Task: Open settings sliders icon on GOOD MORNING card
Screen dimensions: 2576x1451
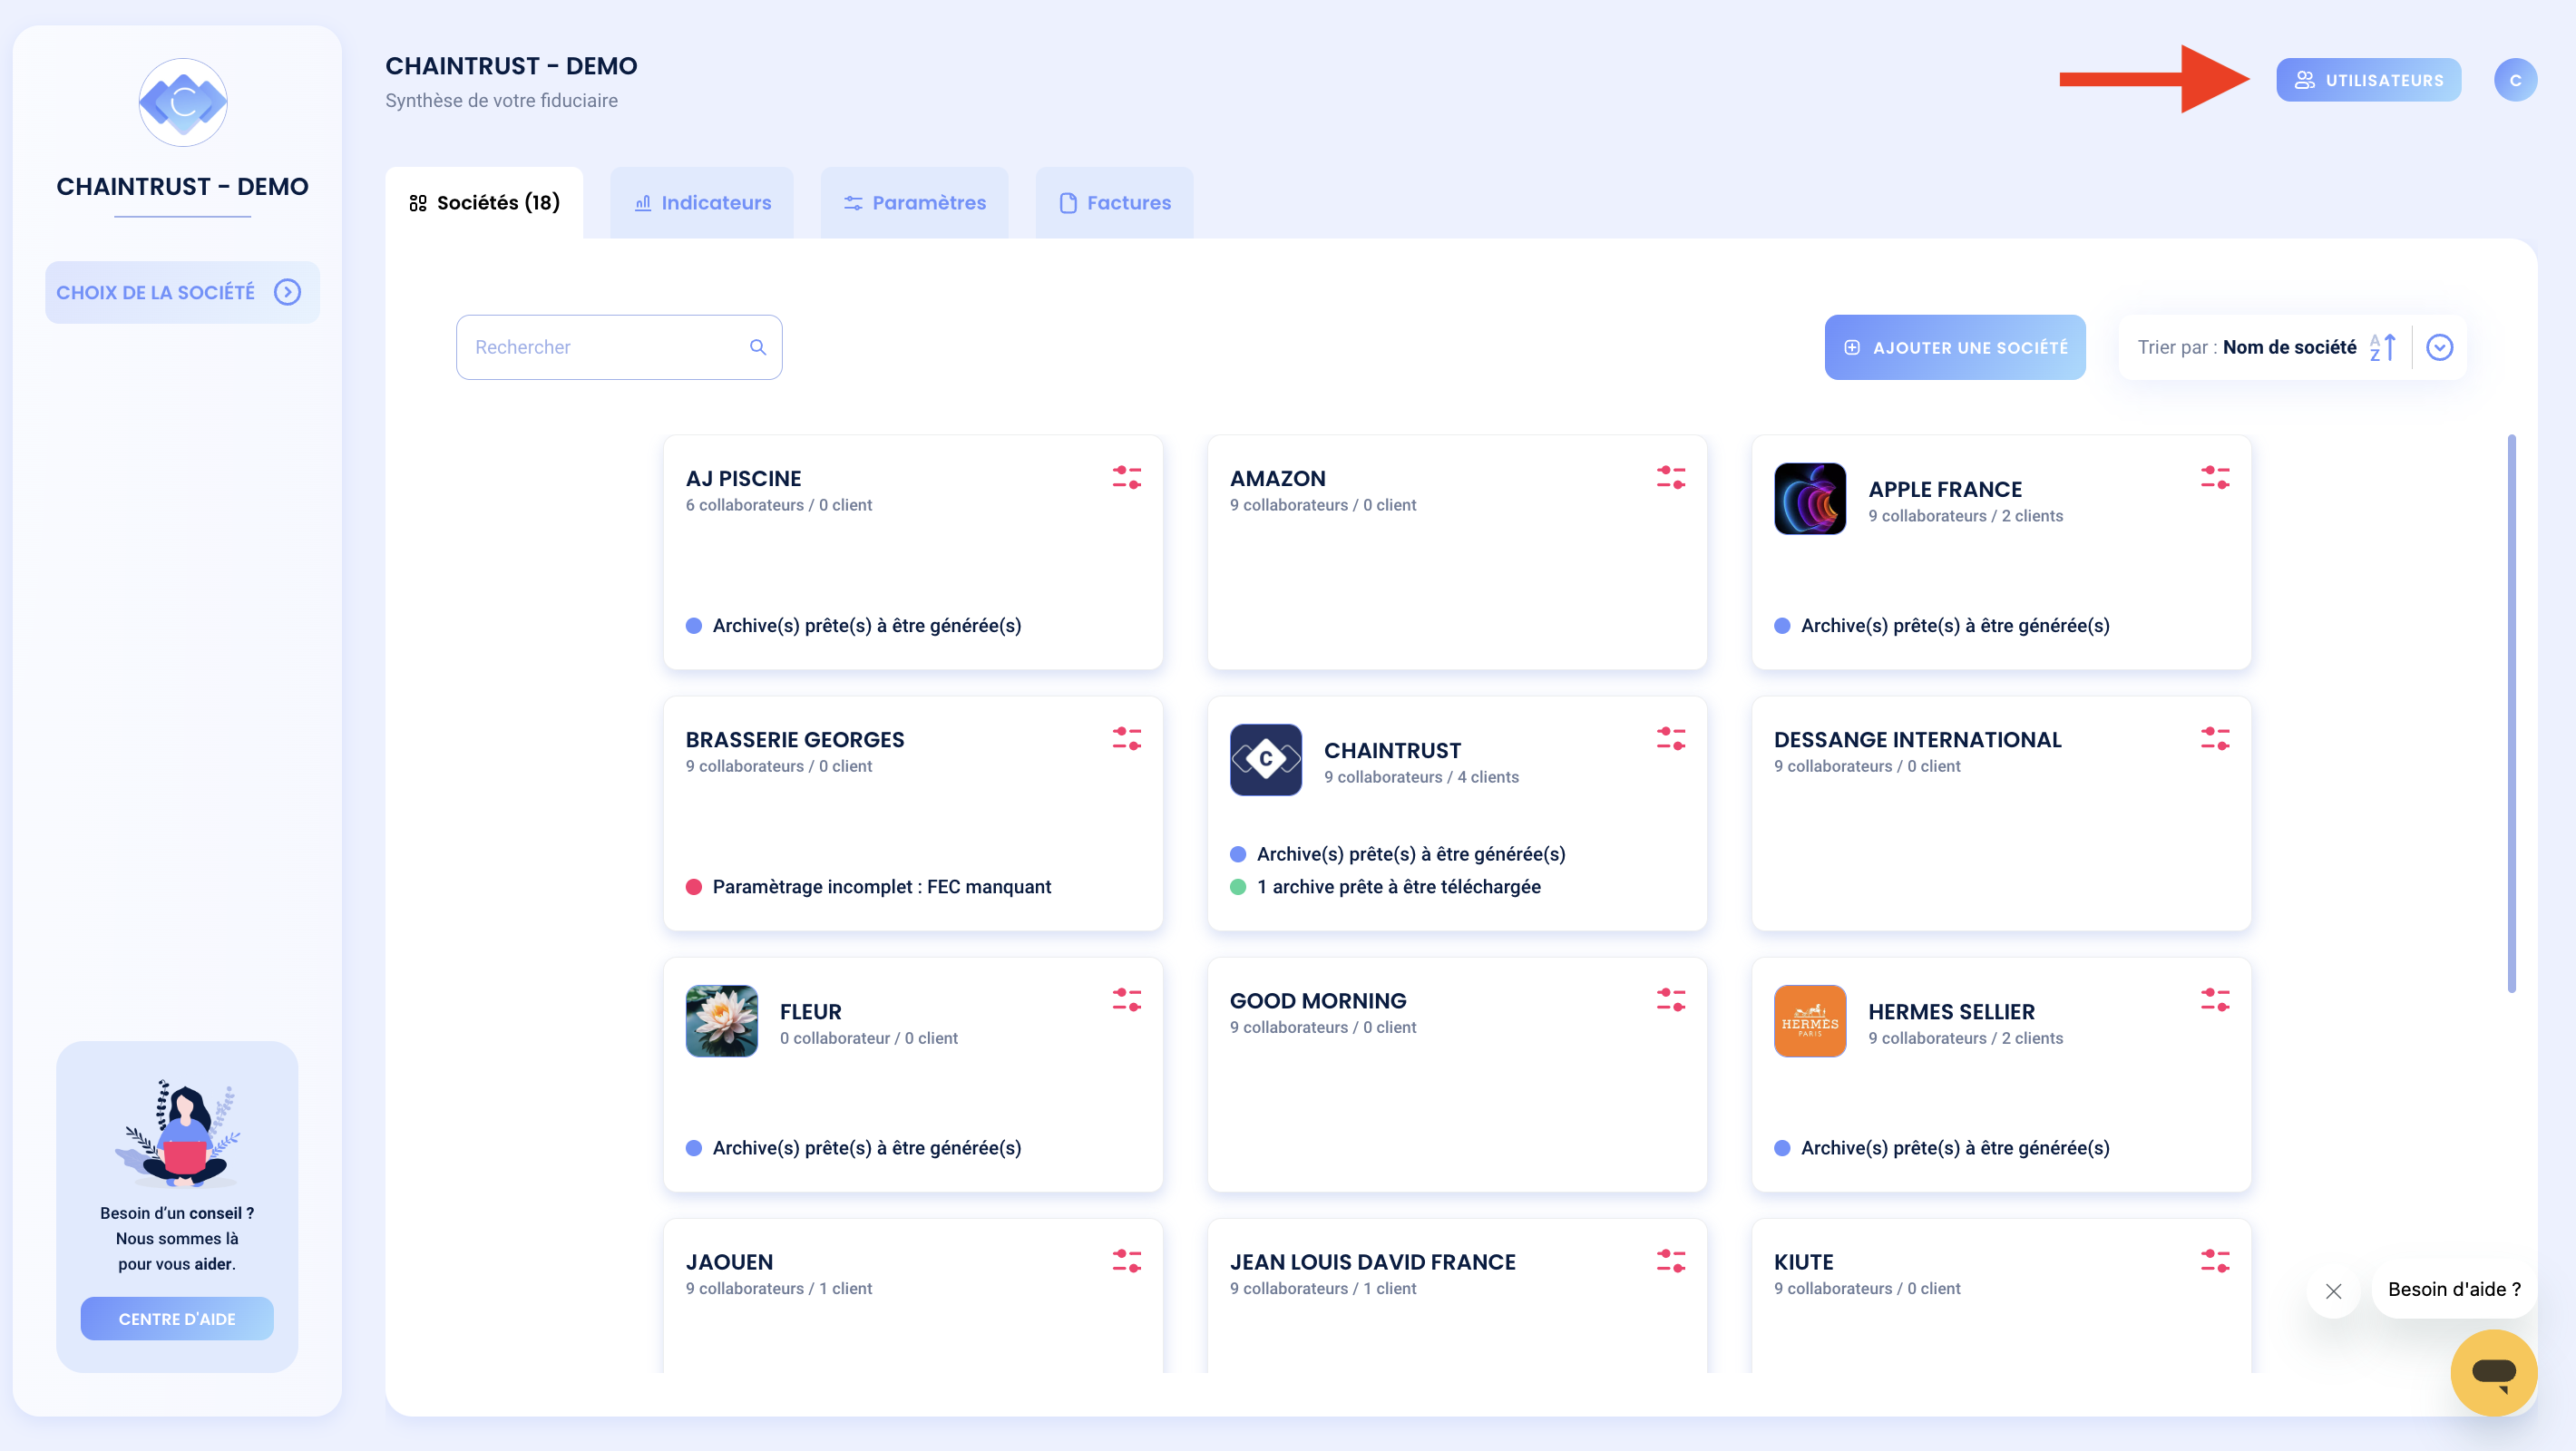Action: coord(1670,999)
